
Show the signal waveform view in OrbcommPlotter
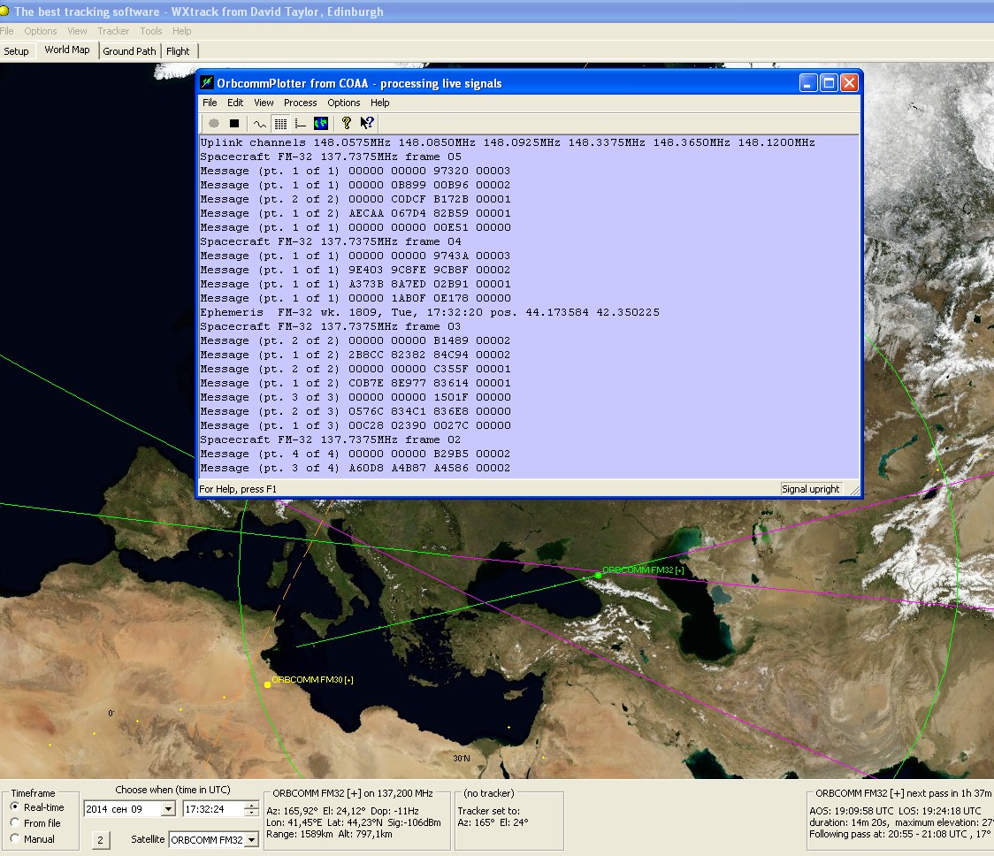coord(260,124)
